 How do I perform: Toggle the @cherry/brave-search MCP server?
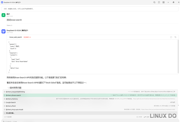90,95
